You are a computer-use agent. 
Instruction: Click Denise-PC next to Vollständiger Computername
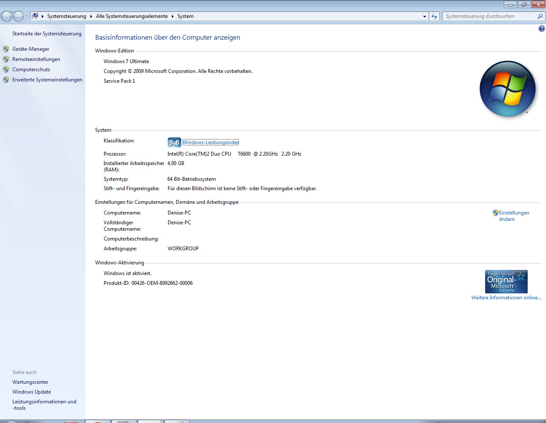coord(179,223)
